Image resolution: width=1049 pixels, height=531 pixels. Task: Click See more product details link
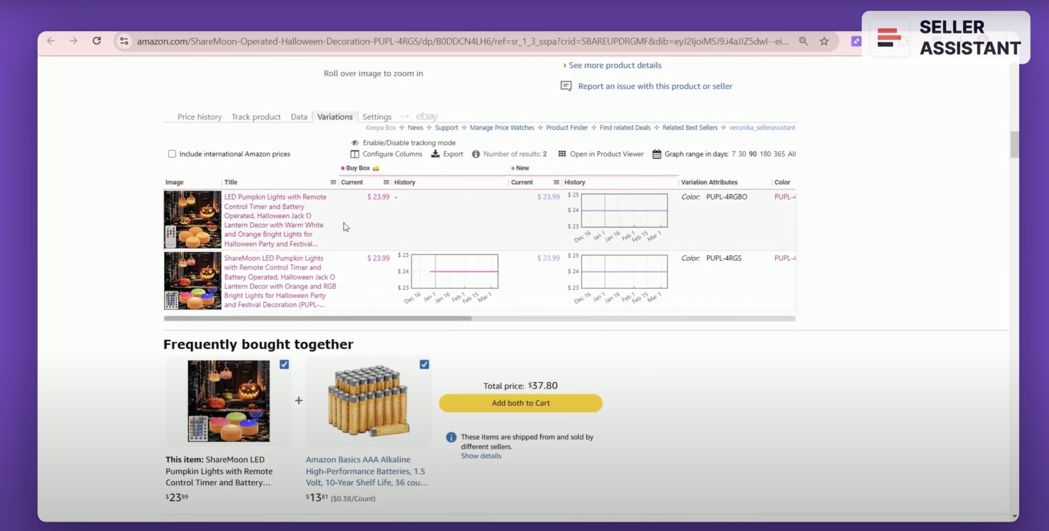coord(614,65)
